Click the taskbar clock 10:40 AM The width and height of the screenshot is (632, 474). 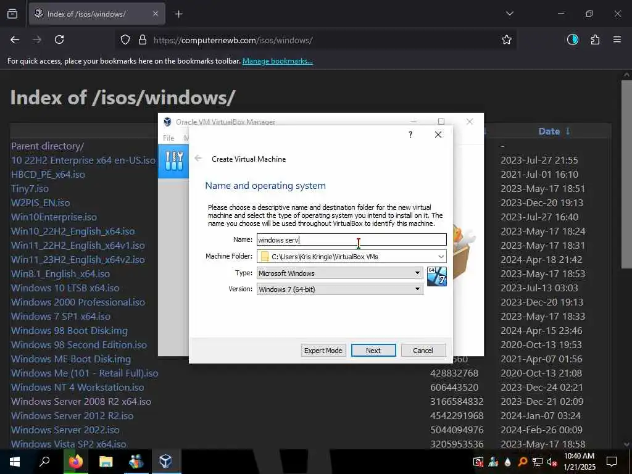[579, 456]
